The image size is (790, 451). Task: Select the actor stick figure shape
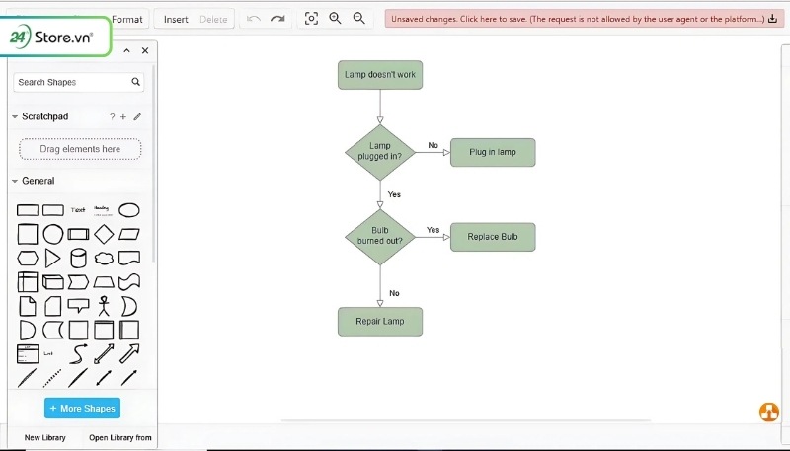point(104,306)
